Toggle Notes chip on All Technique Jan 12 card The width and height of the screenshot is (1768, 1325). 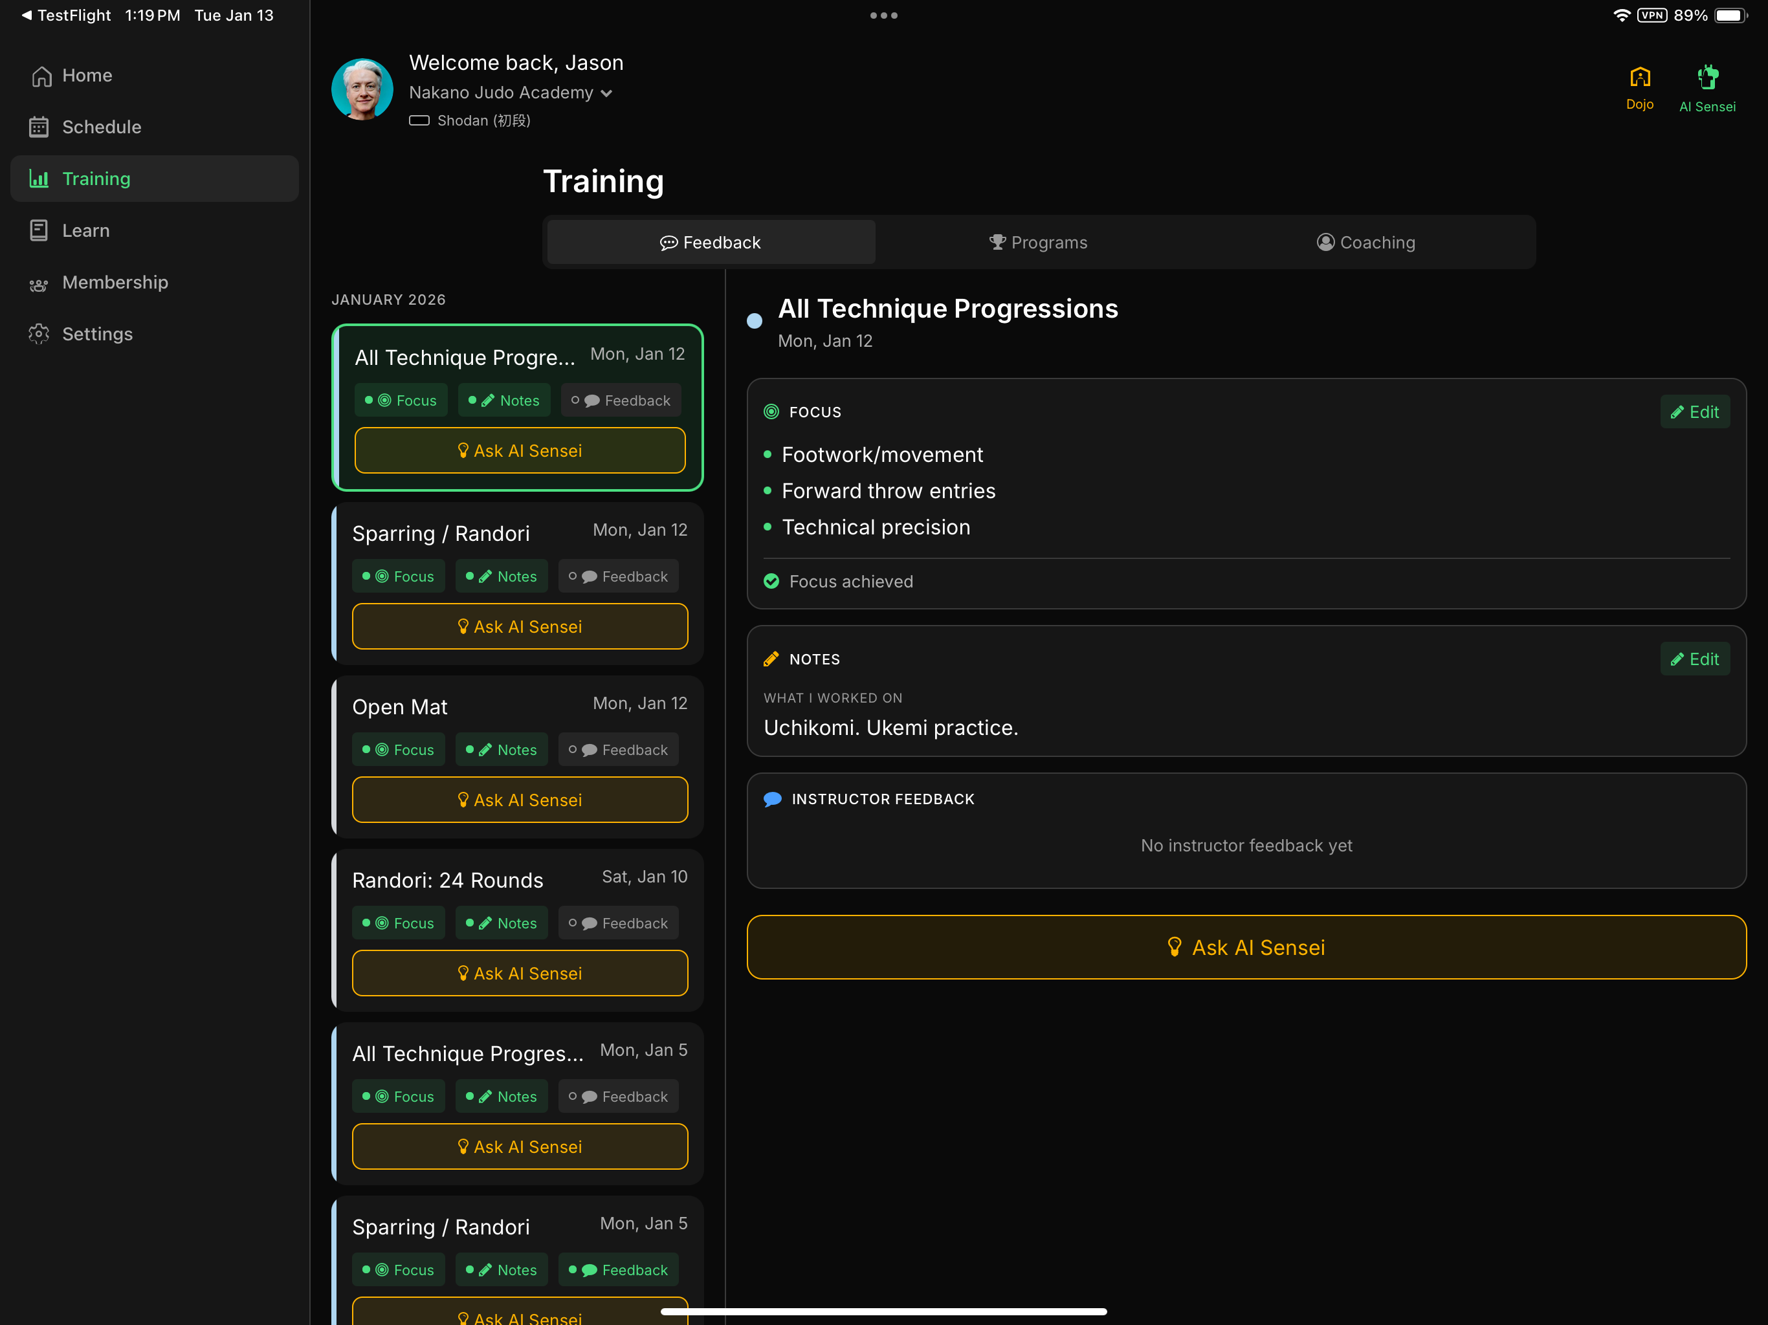[504, 400]
